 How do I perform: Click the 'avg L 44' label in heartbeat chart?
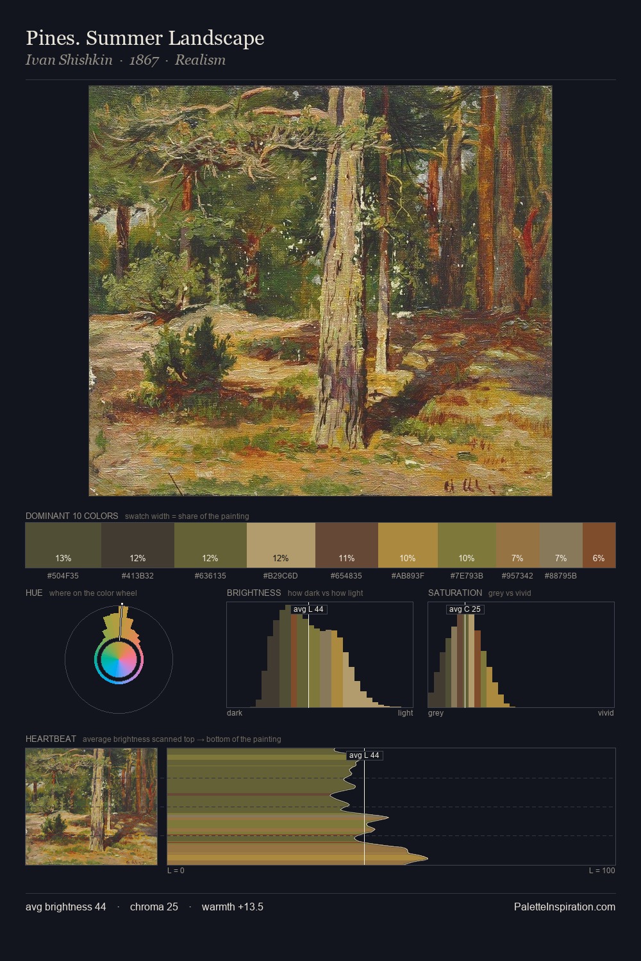[364, 755]
